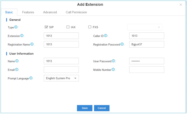This screenshot has height=114, width=187.
Task: Click the info icon beside Email
Action: [17, 69]
